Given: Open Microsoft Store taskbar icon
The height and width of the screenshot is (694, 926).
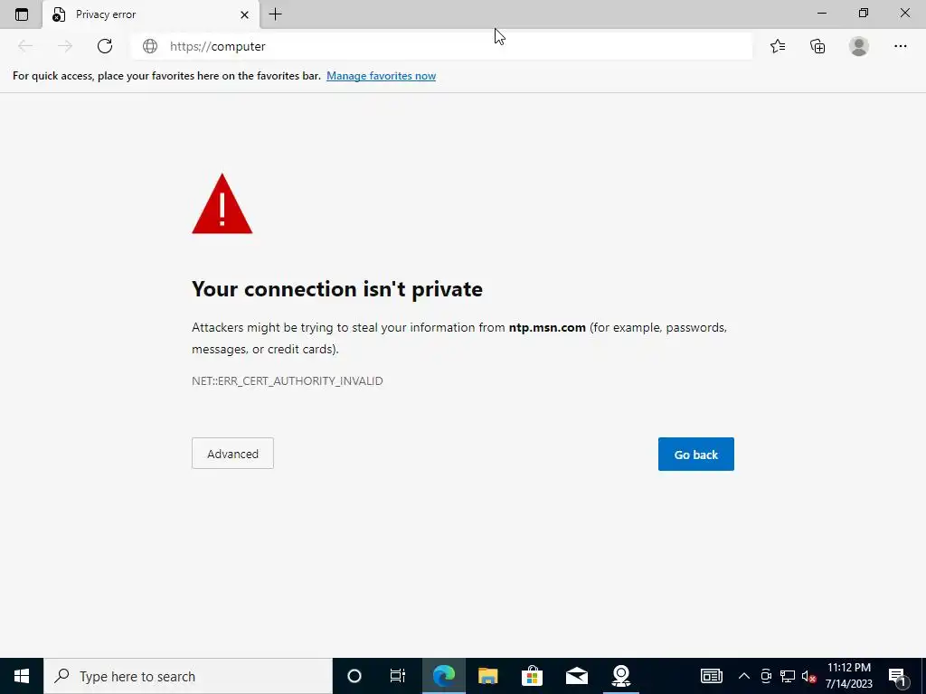Looking at the screenshot, I should [532, 676].
